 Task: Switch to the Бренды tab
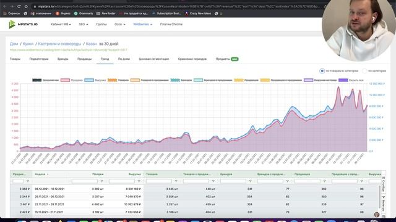click(63, 59)
